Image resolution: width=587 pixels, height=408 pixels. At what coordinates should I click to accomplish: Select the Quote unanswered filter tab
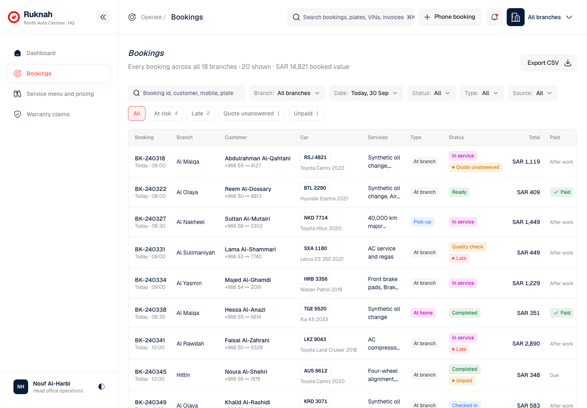tap(252, 113)
